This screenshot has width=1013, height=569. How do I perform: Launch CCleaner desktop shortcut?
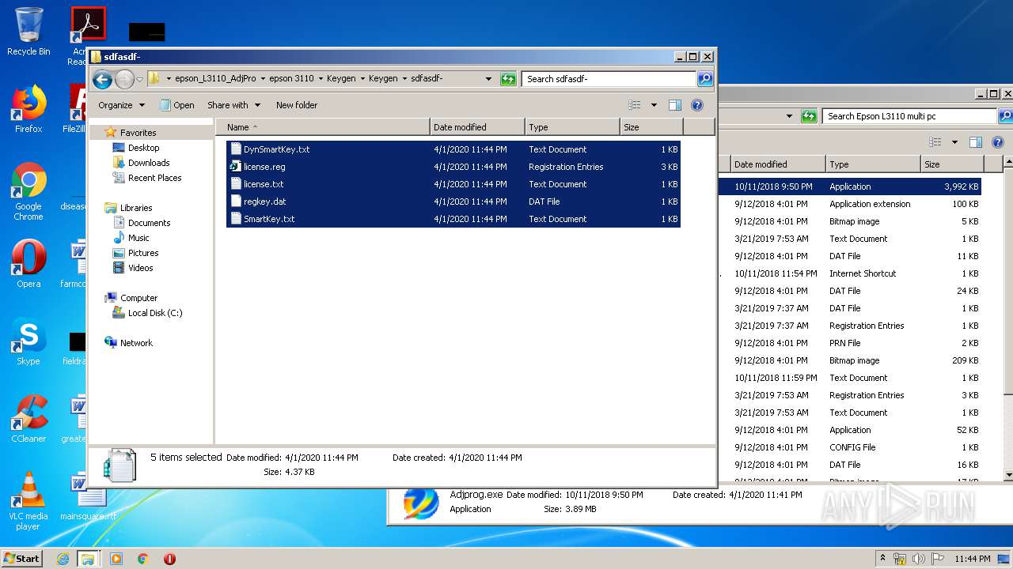(x=28, y=419)
